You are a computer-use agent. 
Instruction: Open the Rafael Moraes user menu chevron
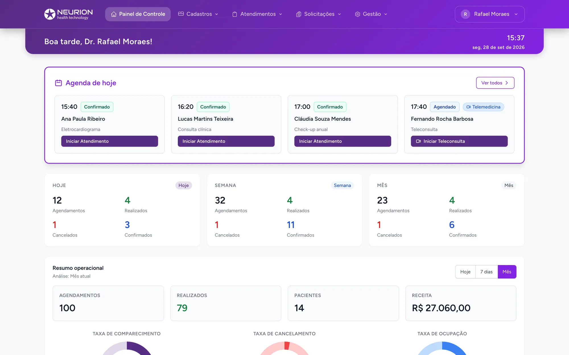(516, 14)
